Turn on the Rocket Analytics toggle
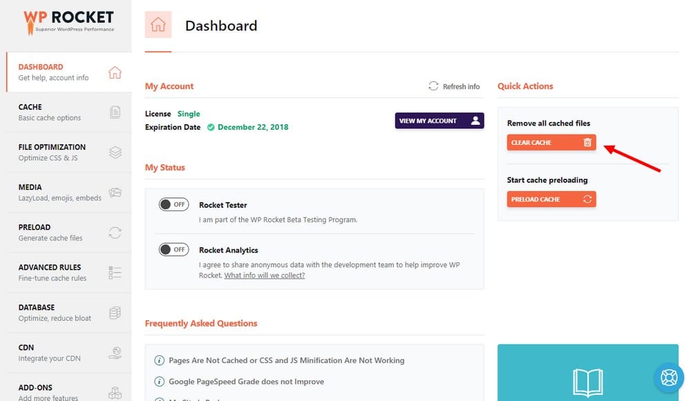This screenshot has width=691, height=401. [x=173, y=249]
